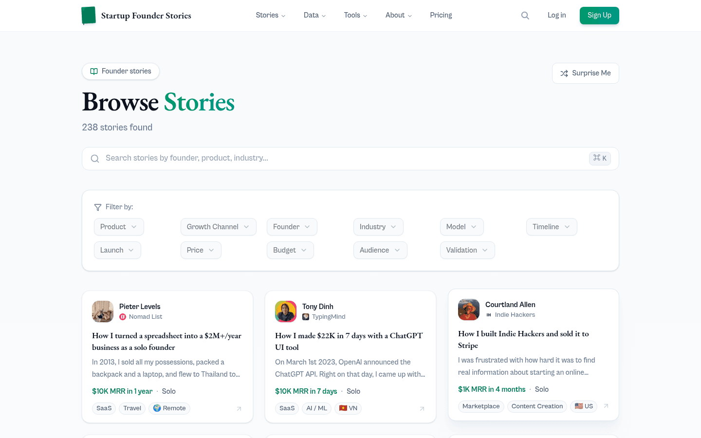Open the Timeline filter dropdown

552,227
